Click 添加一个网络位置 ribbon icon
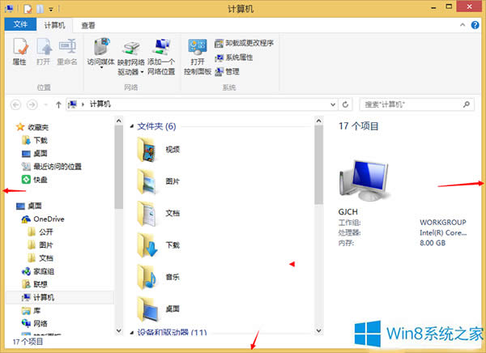The width and height of the screenshot is (486, 353). (x=161, y=57)
